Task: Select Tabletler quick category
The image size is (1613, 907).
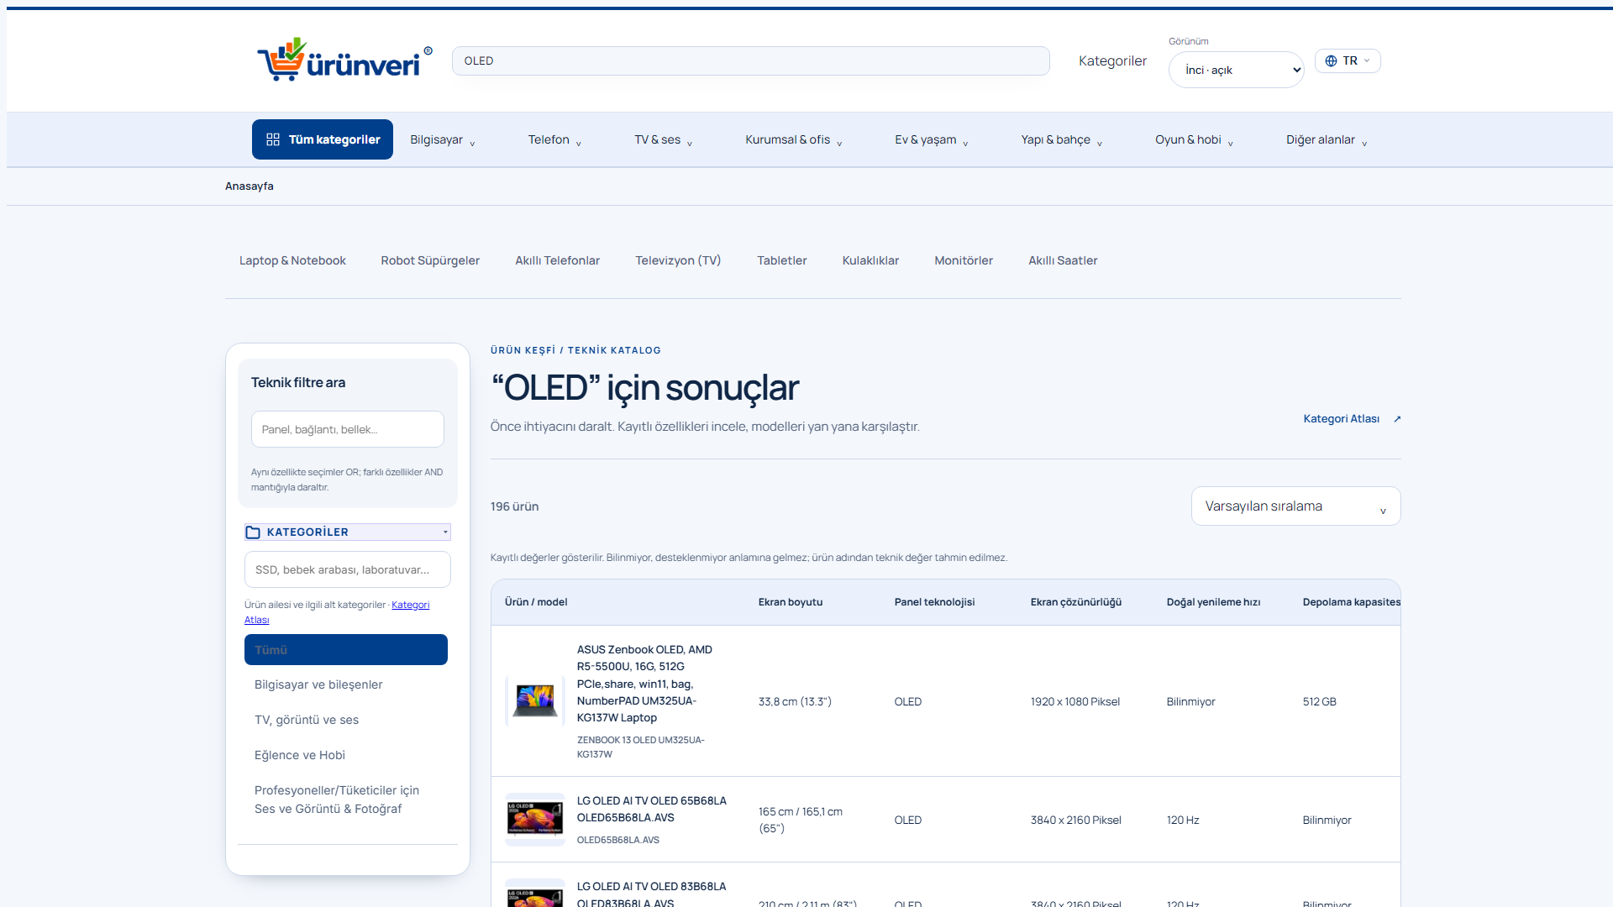Action: (782, 260)
